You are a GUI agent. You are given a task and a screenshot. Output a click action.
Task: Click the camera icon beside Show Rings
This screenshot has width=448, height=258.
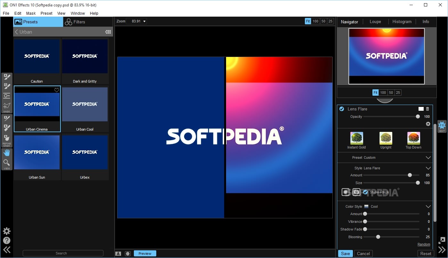(x=356, y=192)
